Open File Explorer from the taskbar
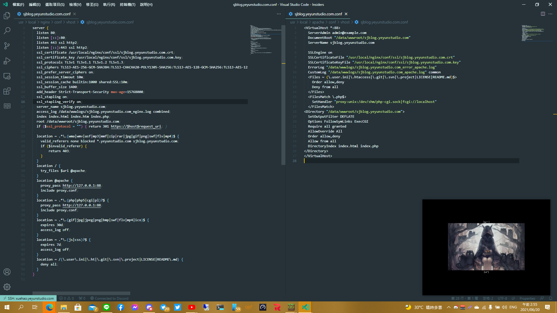The image size is (557, 313). [64, 307]
